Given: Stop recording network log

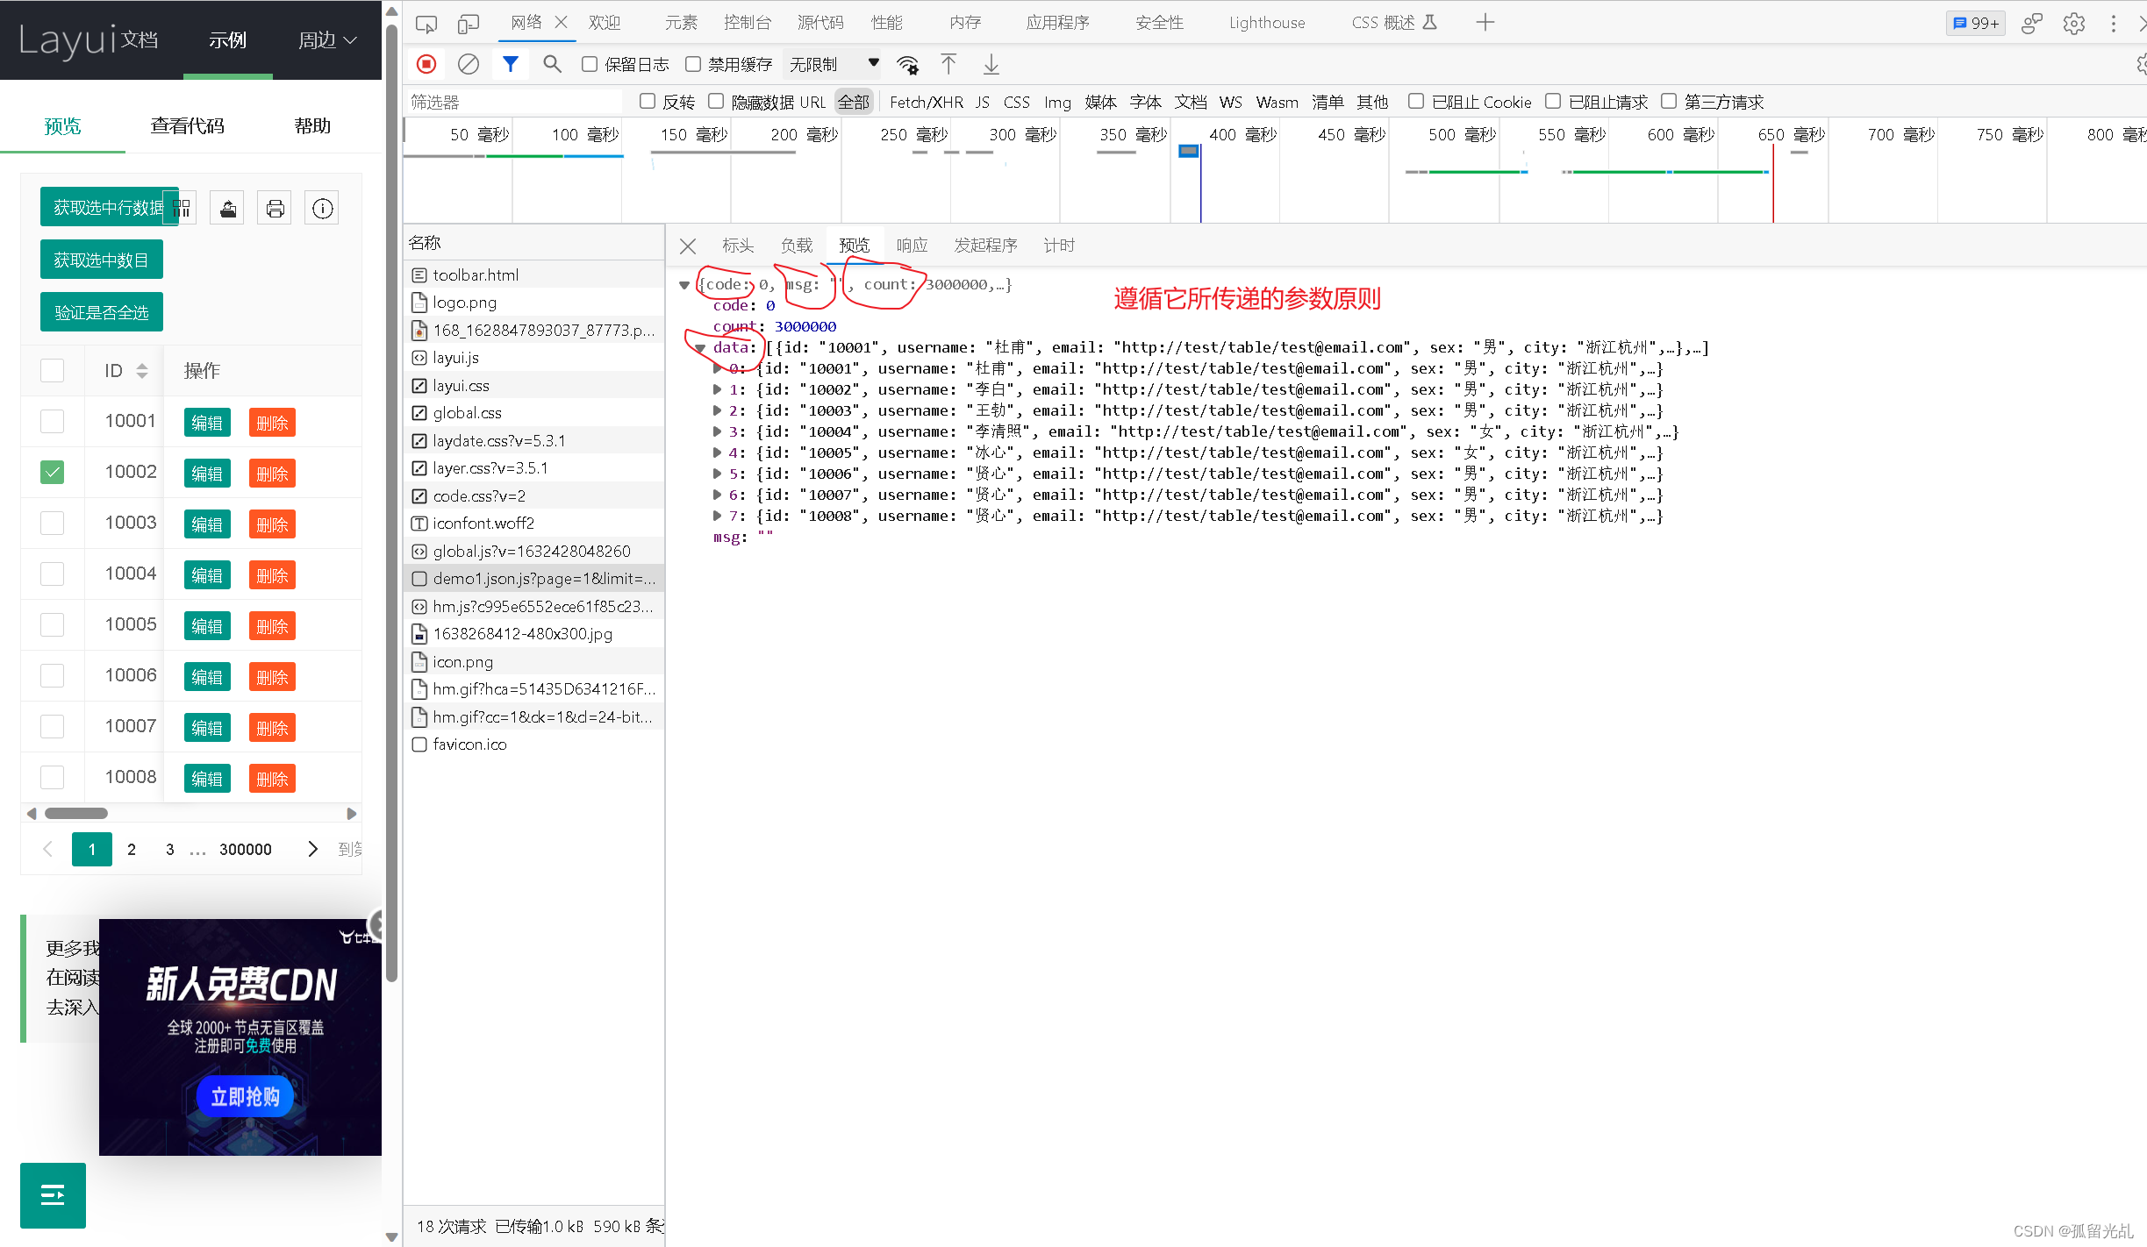Looking at the screenshot, I should [426, 64].
